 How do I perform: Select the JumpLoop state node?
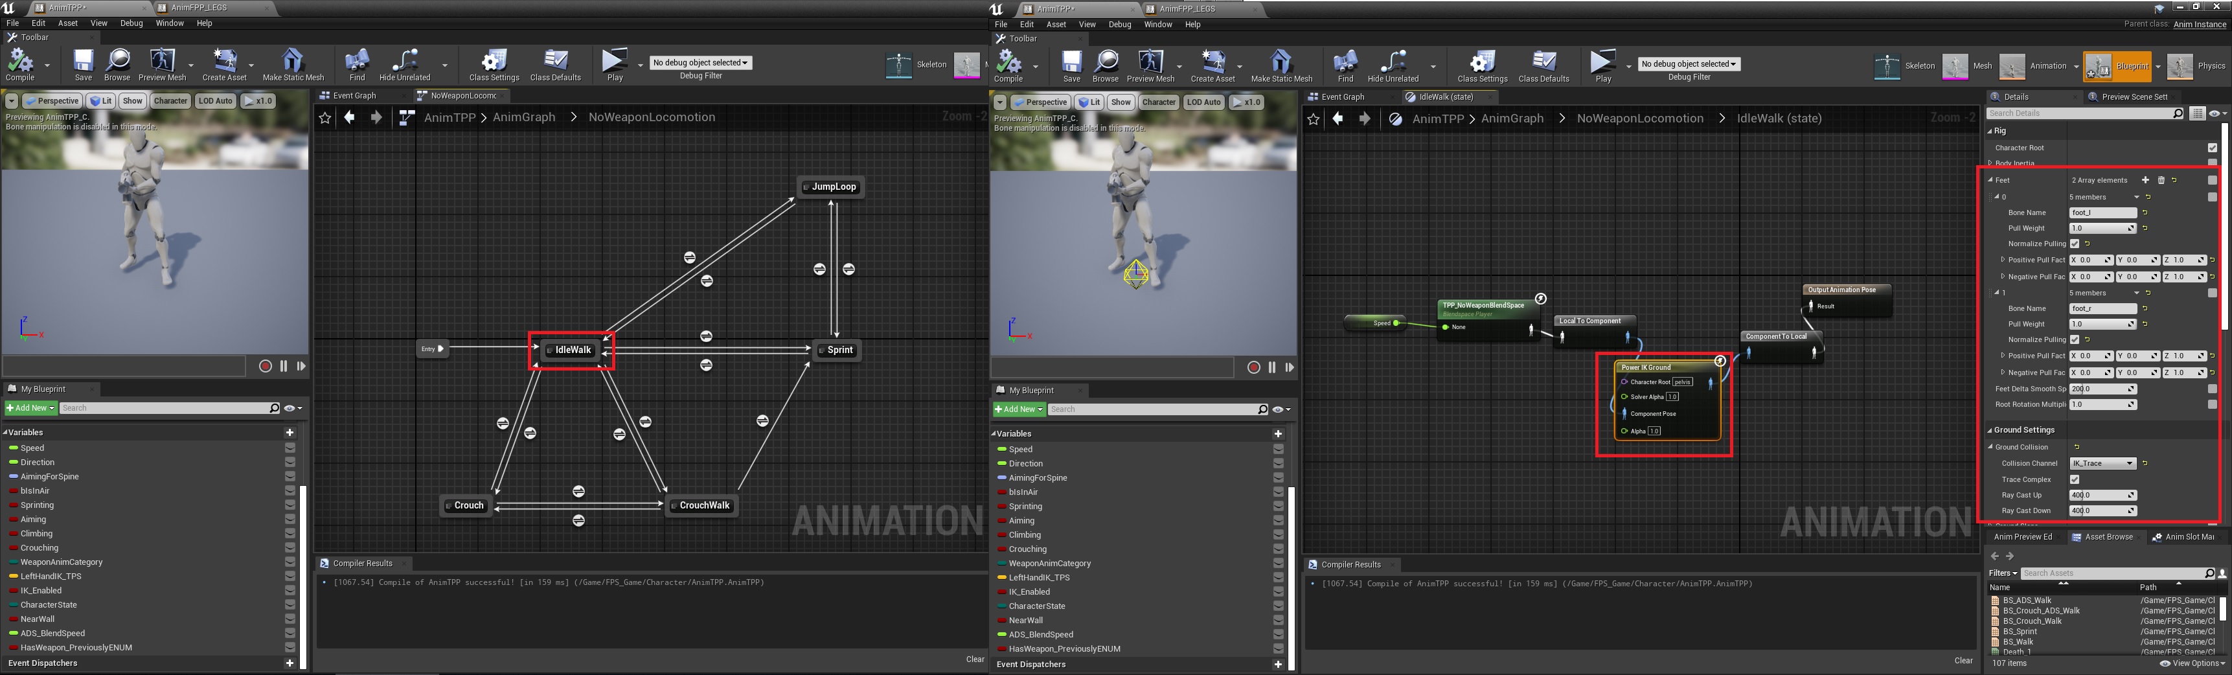tap(830, 187)
